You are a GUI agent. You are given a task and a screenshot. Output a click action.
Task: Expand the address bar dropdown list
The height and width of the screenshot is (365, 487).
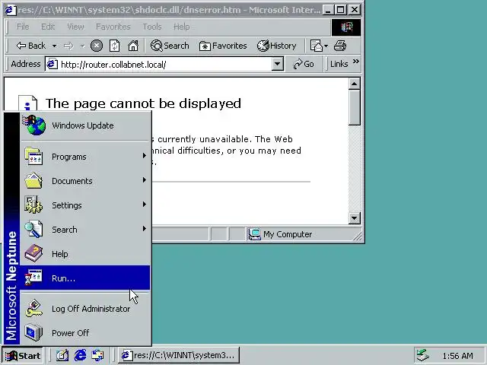(277, 65)
